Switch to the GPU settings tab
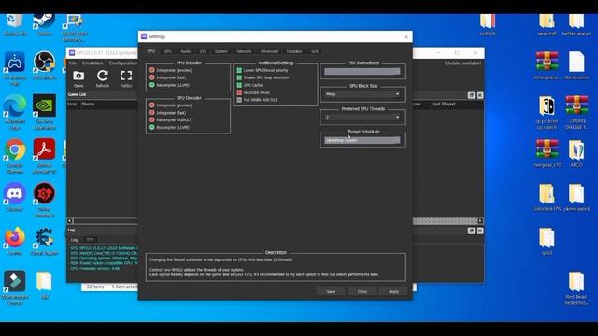 [x=168, y=51]
